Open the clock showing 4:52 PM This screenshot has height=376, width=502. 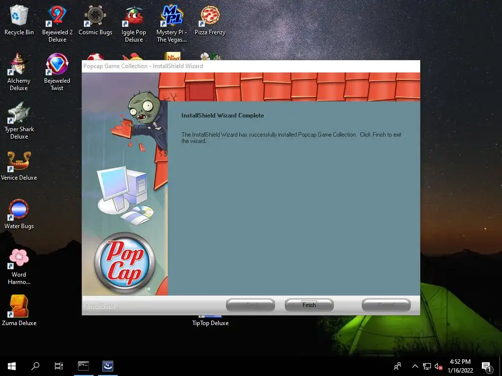click(x=460, y=366)
